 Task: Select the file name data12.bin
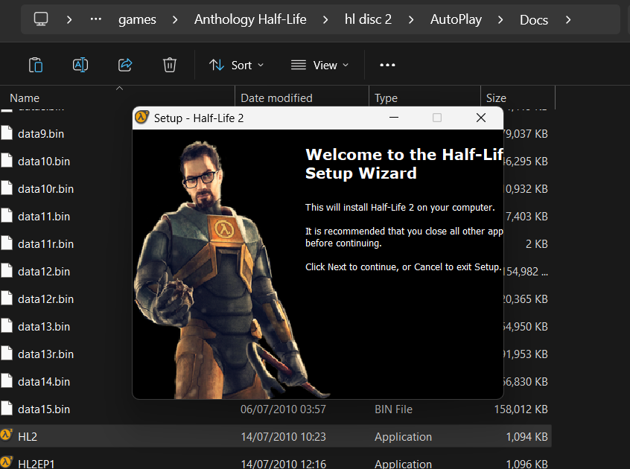[x=44, y=272]
